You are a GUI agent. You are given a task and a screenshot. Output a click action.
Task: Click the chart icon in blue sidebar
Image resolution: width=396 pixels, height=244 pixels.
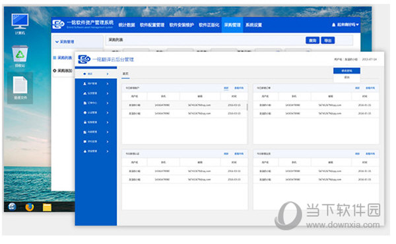click(x=85, y=93)
